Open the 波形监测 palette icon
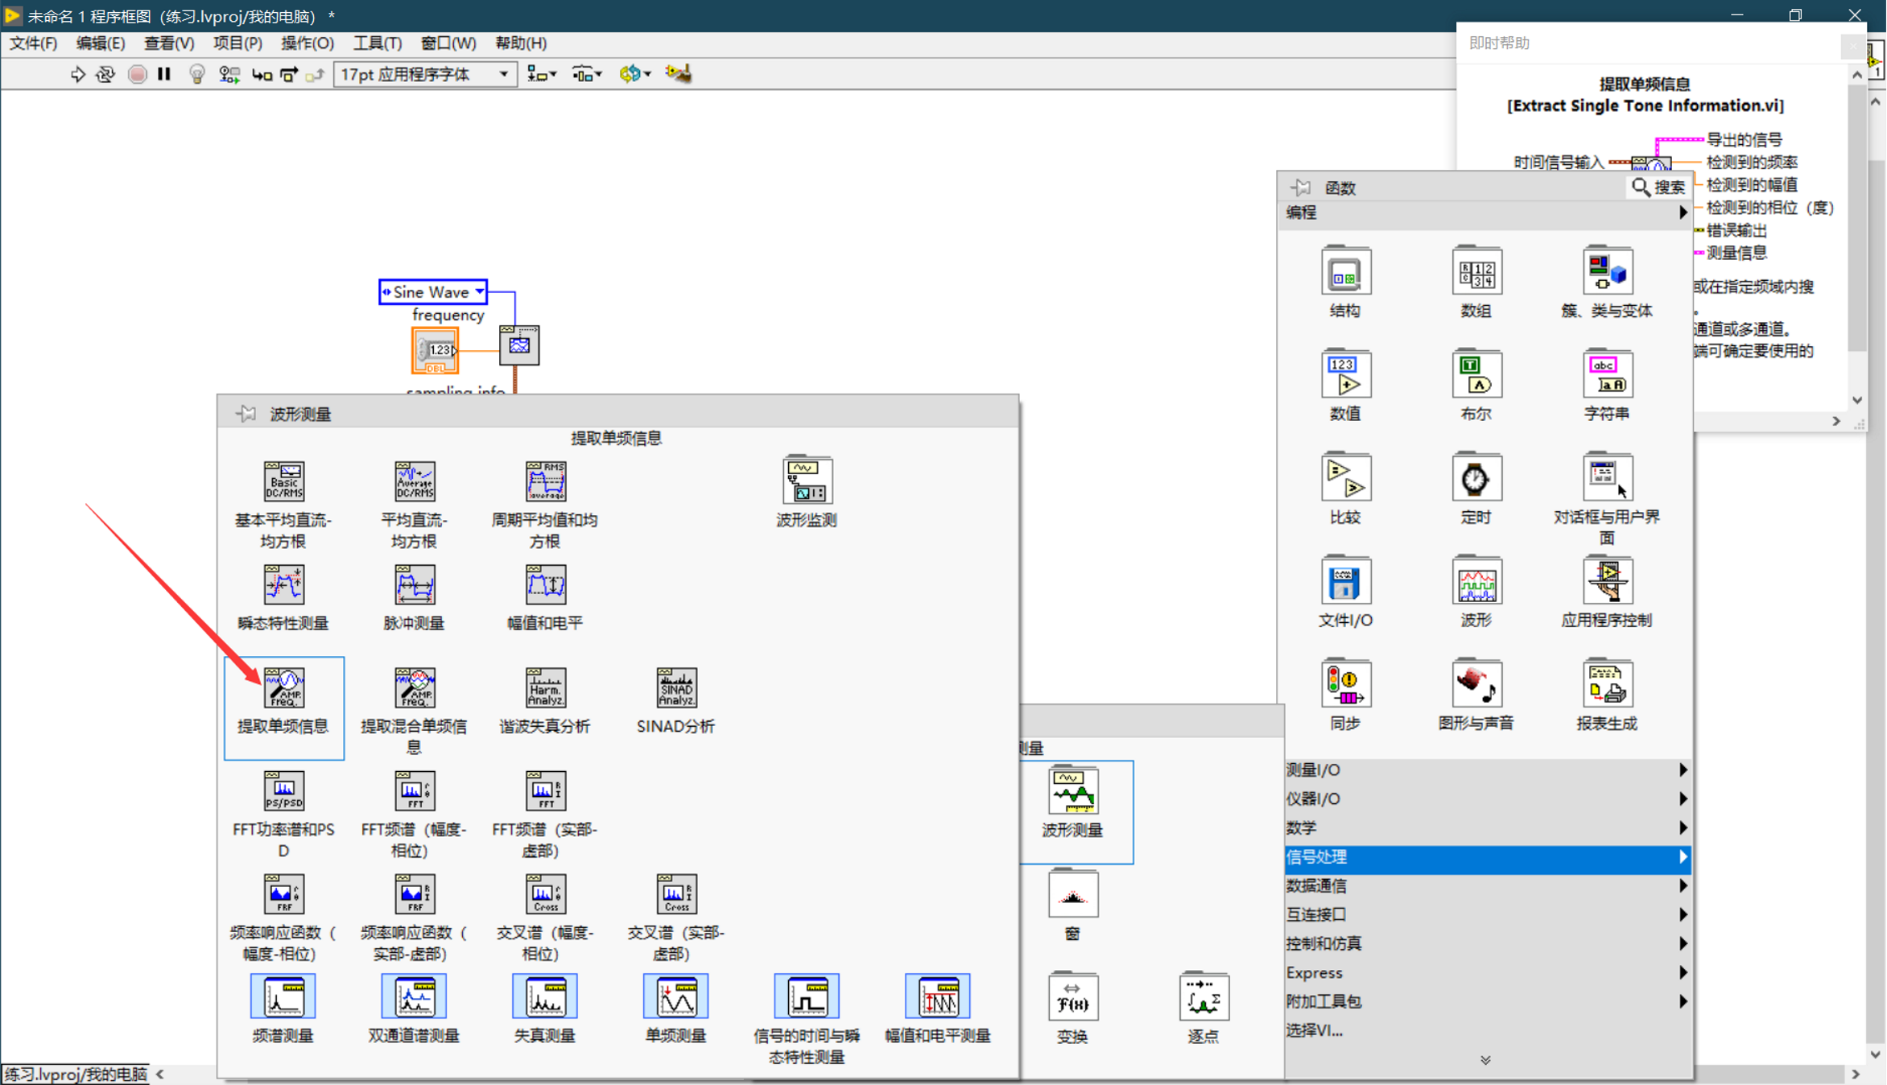Viewport: 1887px width, 1085px height. click(806, 481)
